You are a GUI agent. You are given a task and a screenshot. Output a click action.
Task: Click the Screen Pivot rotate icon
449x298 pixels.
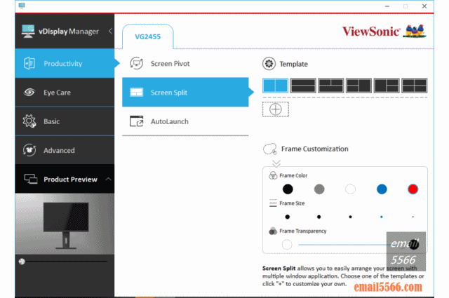[x=136, y=63]
